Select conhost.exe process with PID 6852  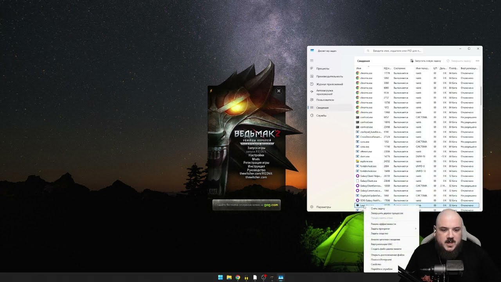coord(417,117)
